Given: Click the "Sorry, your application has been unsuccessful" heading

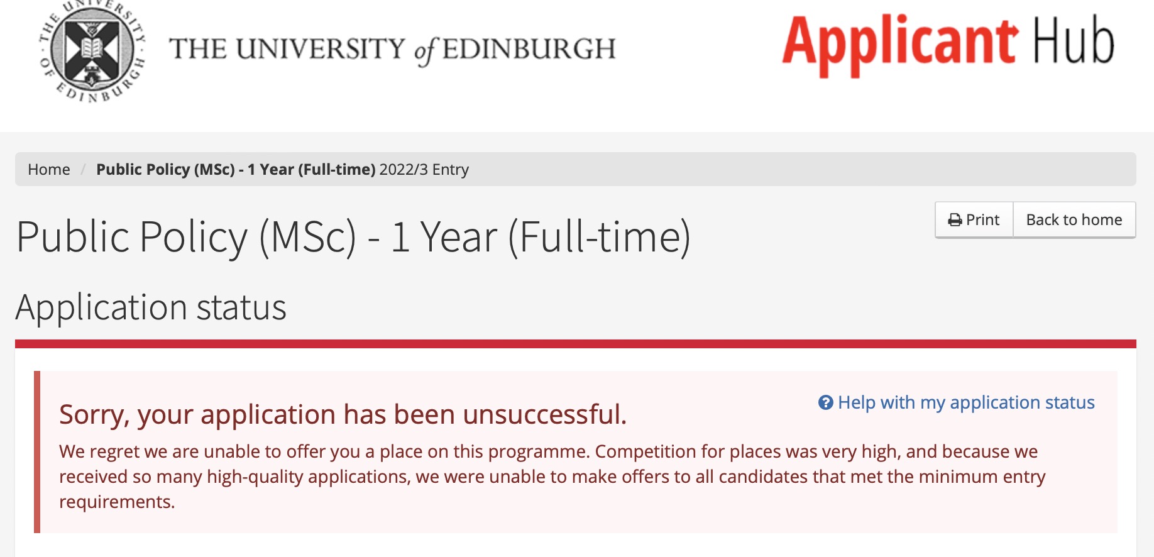Looking at the screenshot, I should click(x=343, y=415).
